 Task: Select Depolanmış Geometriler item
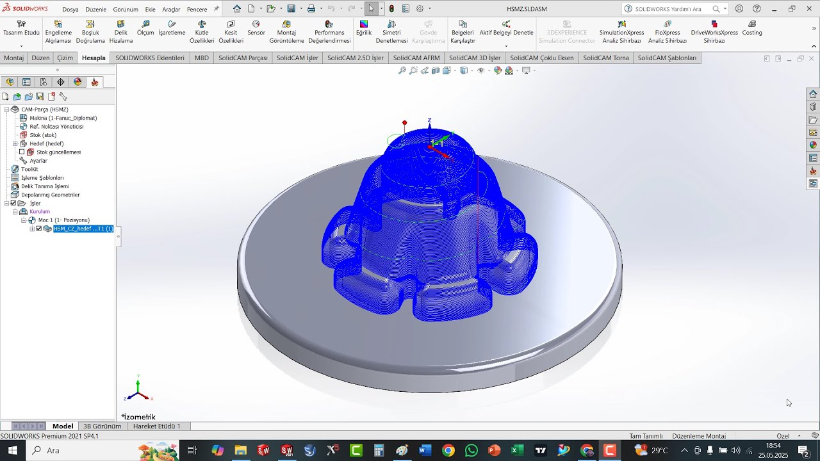click(x=50, y=195)
